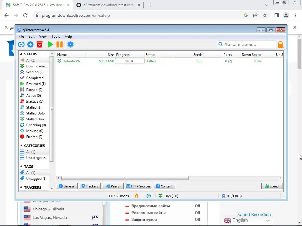Viewport: 302px width, 226px height.
Task: Collapse the CATEGORIES section
Action: pyautogui.click(x=21, y=145)
